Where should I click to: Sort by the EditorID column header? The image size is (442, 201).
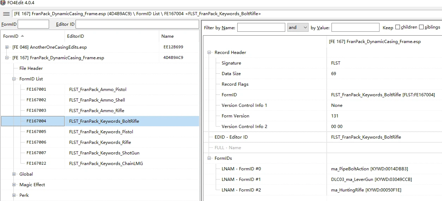point(112,36)
